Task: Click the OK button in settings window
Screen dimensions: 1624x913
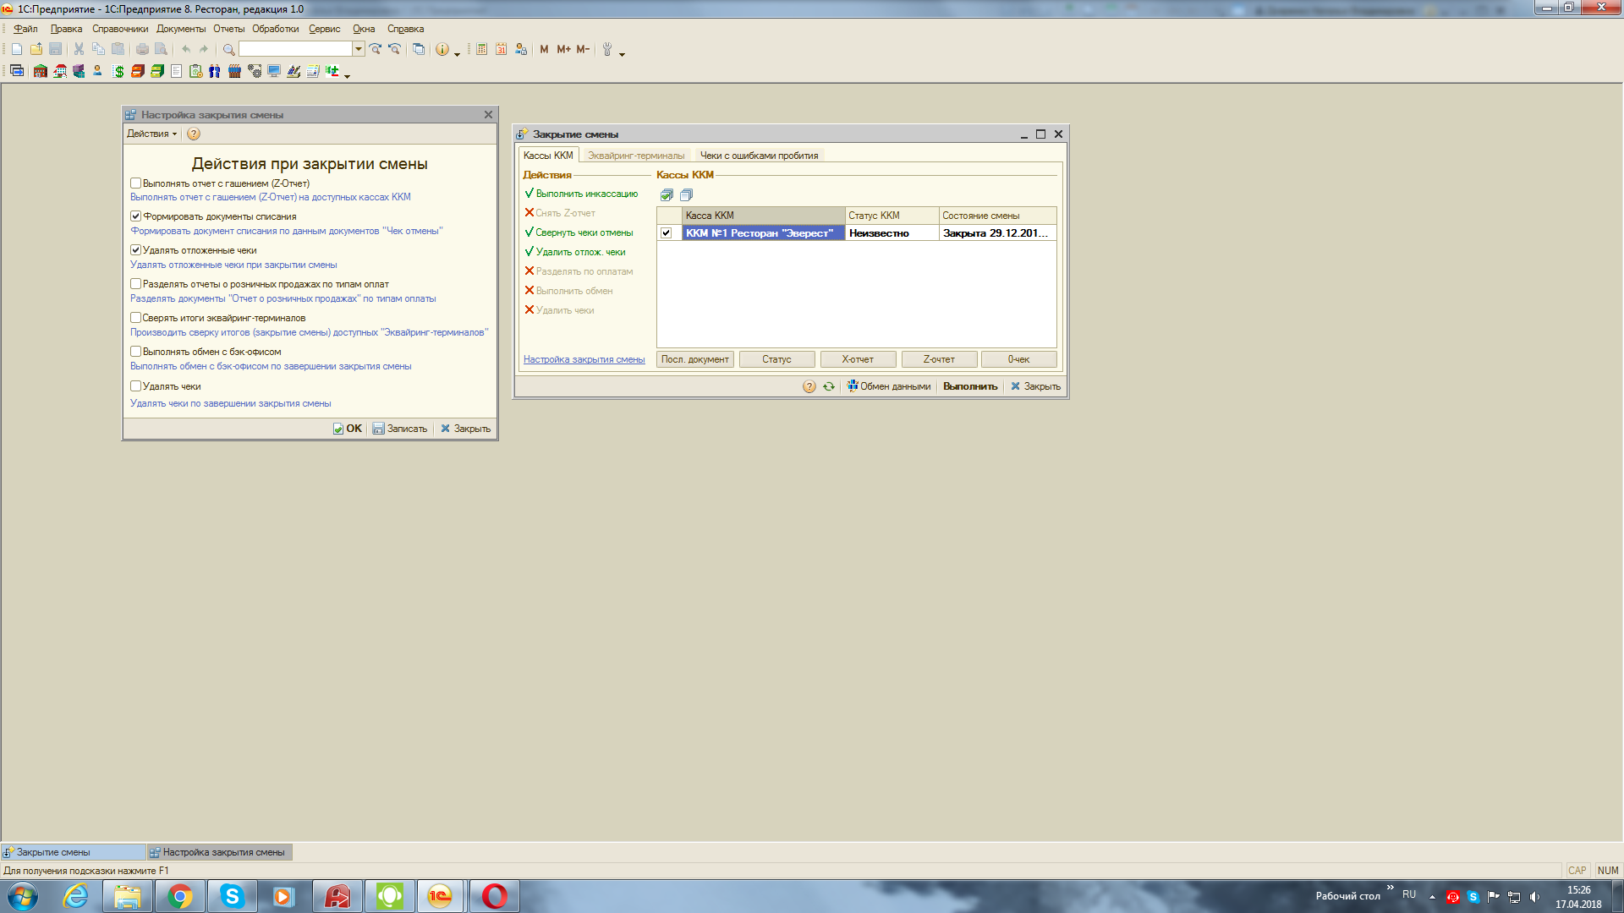Action: tap(347, 429)
